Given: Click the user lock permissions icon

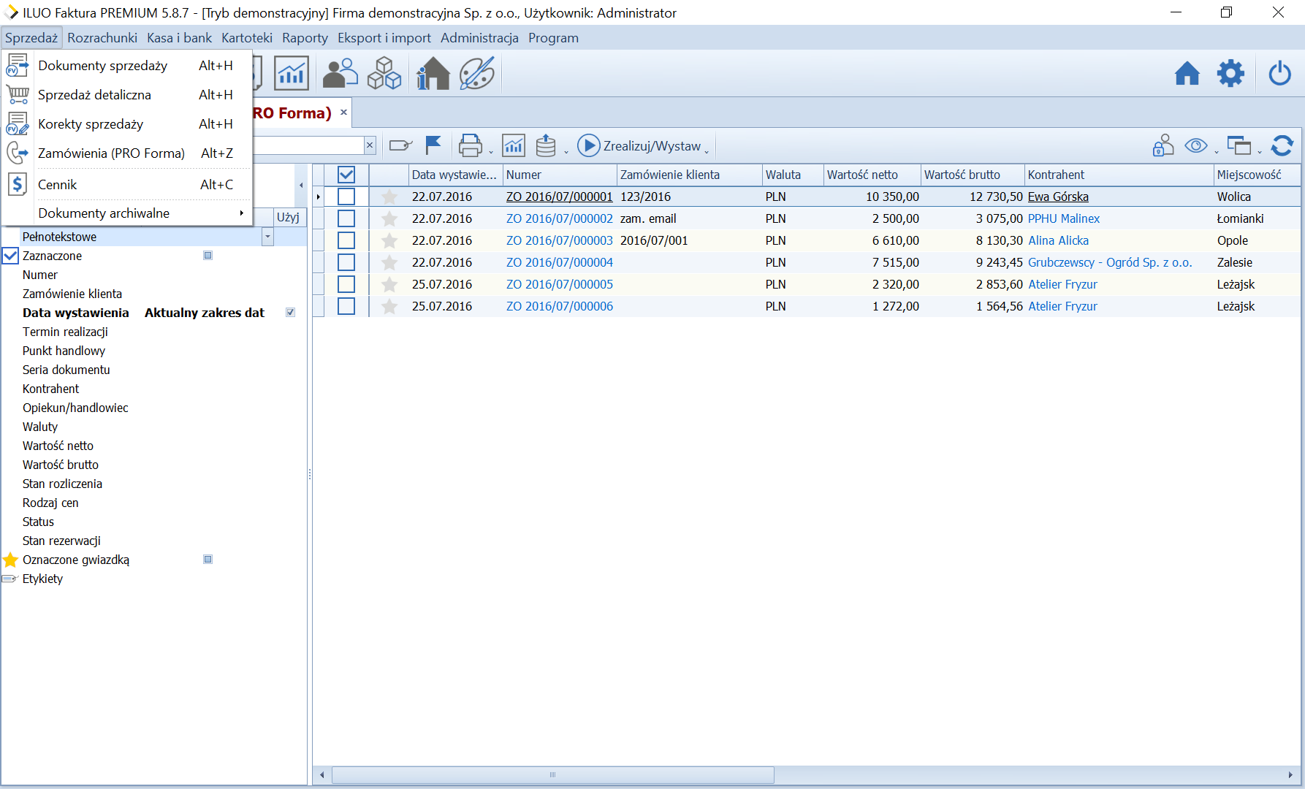Looking at the screenshot, I should tap(1163, 145).
